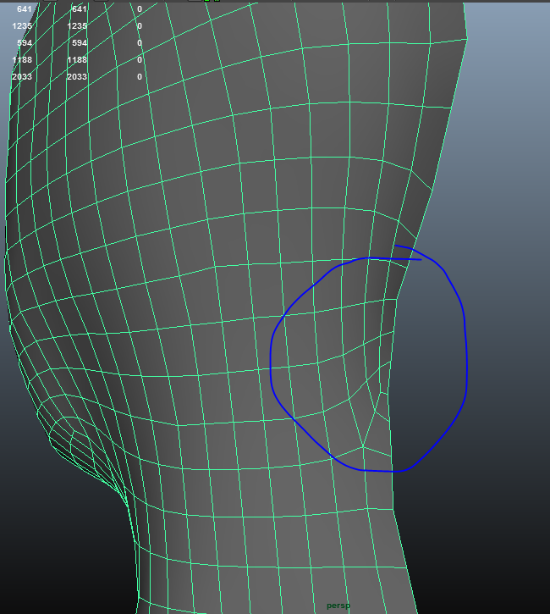Image resolution: width=550 pixels, height=614 pixels.
Task: Click the first-column 2033 value
Action: point(22,77)
